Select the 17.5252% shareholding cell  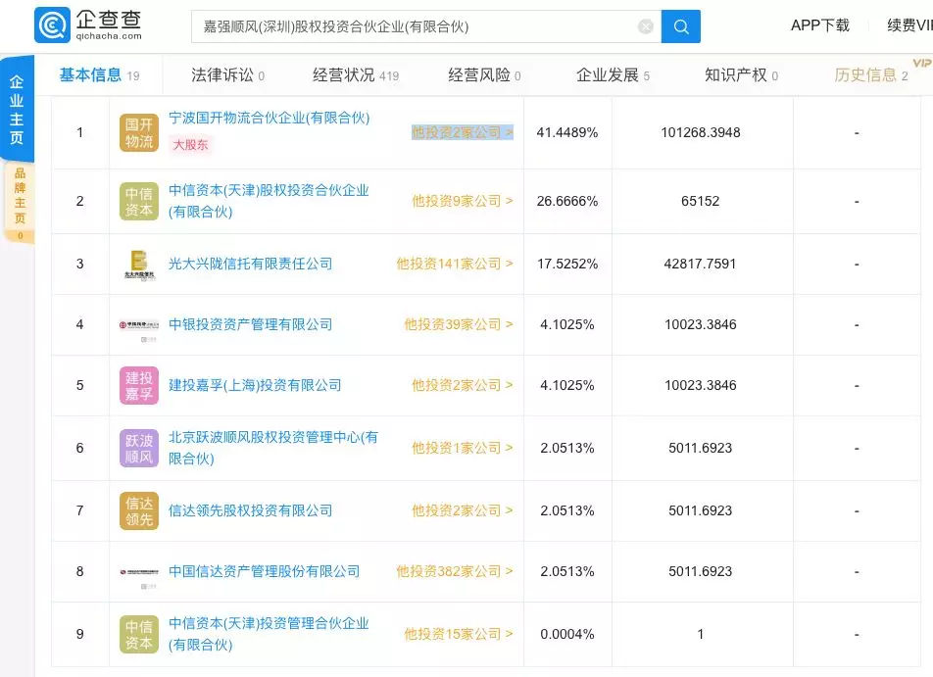567,264
